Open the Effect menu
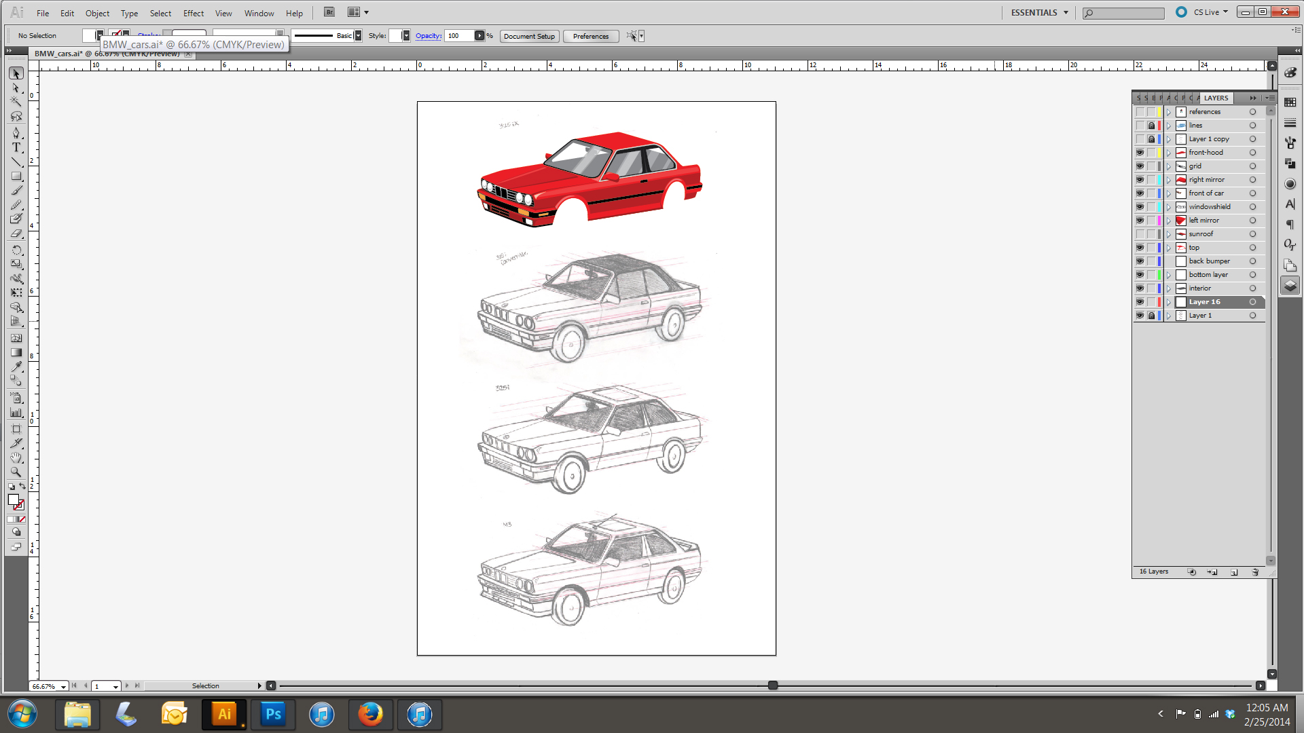Image resolution: width=1304 pixels, height=733 pixels. coord(193,13)
